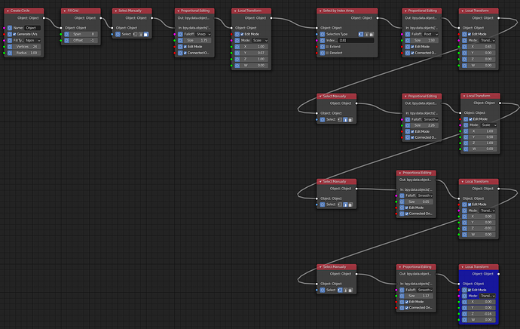
Task: Click socket icon beside Falloff Sharp dropdown
Action: pyautogui.click(x=180, y=34)
